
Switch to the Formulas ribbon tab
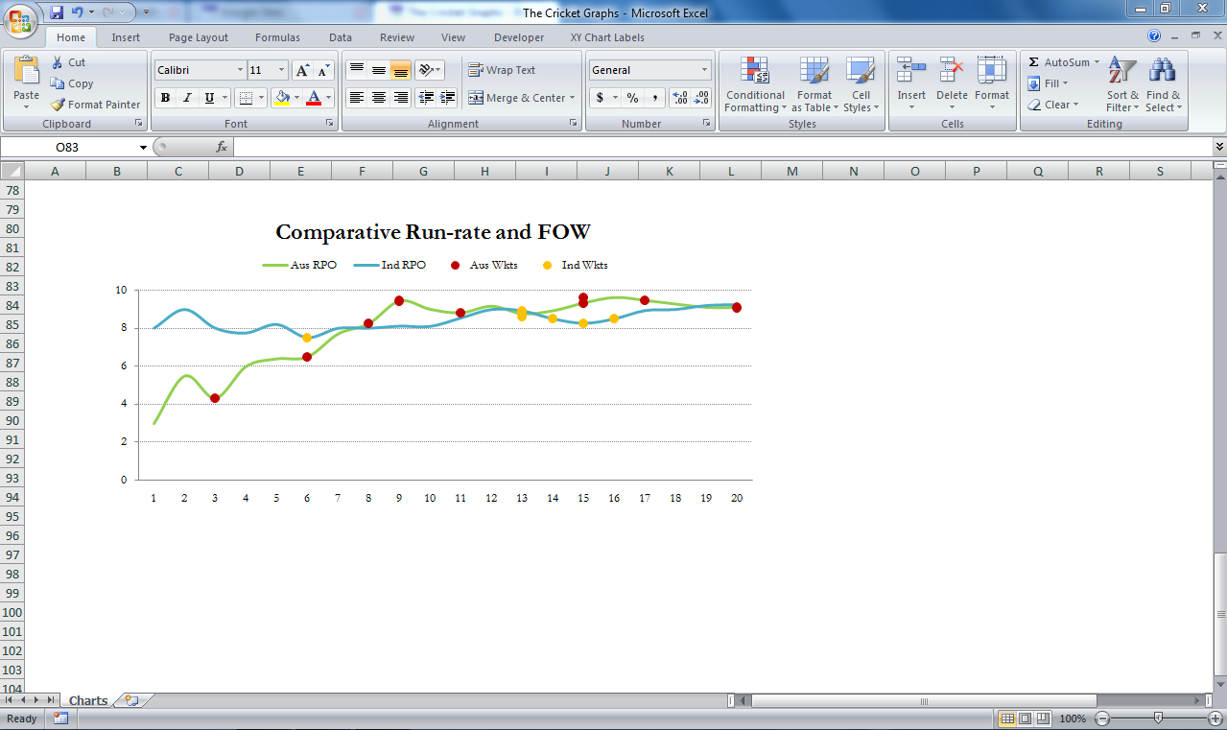[x=276, y=37]
